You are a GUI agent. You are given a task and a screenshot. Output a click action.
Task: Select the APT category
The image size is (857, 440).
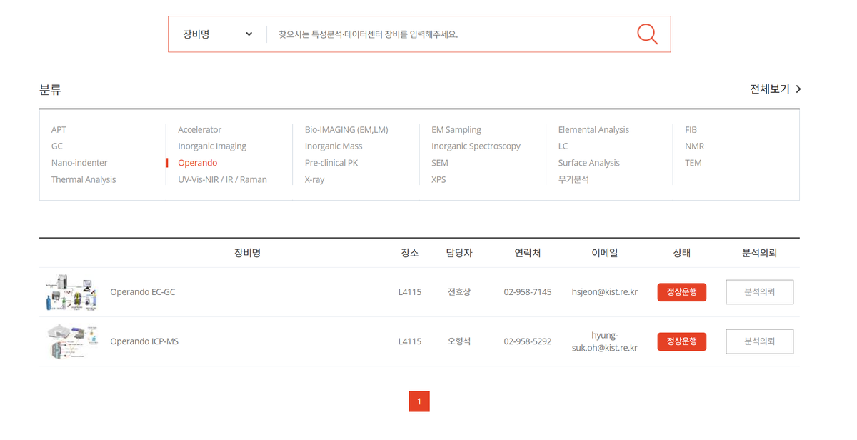(x=59, y=130)
